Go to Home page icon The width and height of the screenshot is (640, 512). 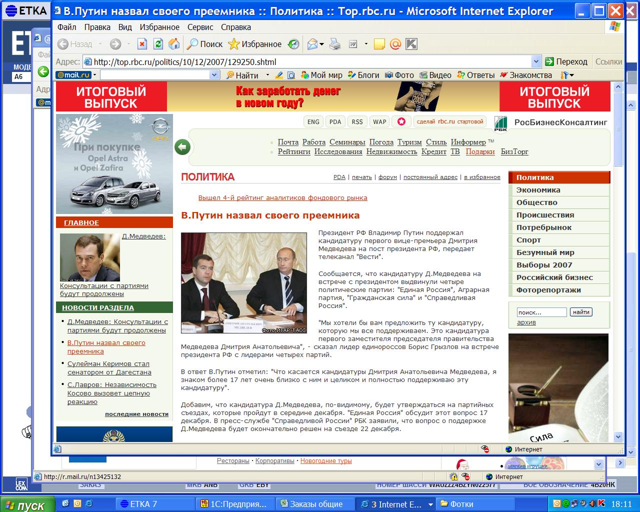(x=174, y=44)
